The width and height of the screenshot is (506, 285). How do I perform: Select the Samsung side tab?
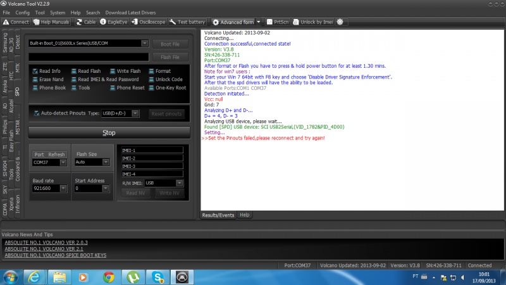(5, 43)
